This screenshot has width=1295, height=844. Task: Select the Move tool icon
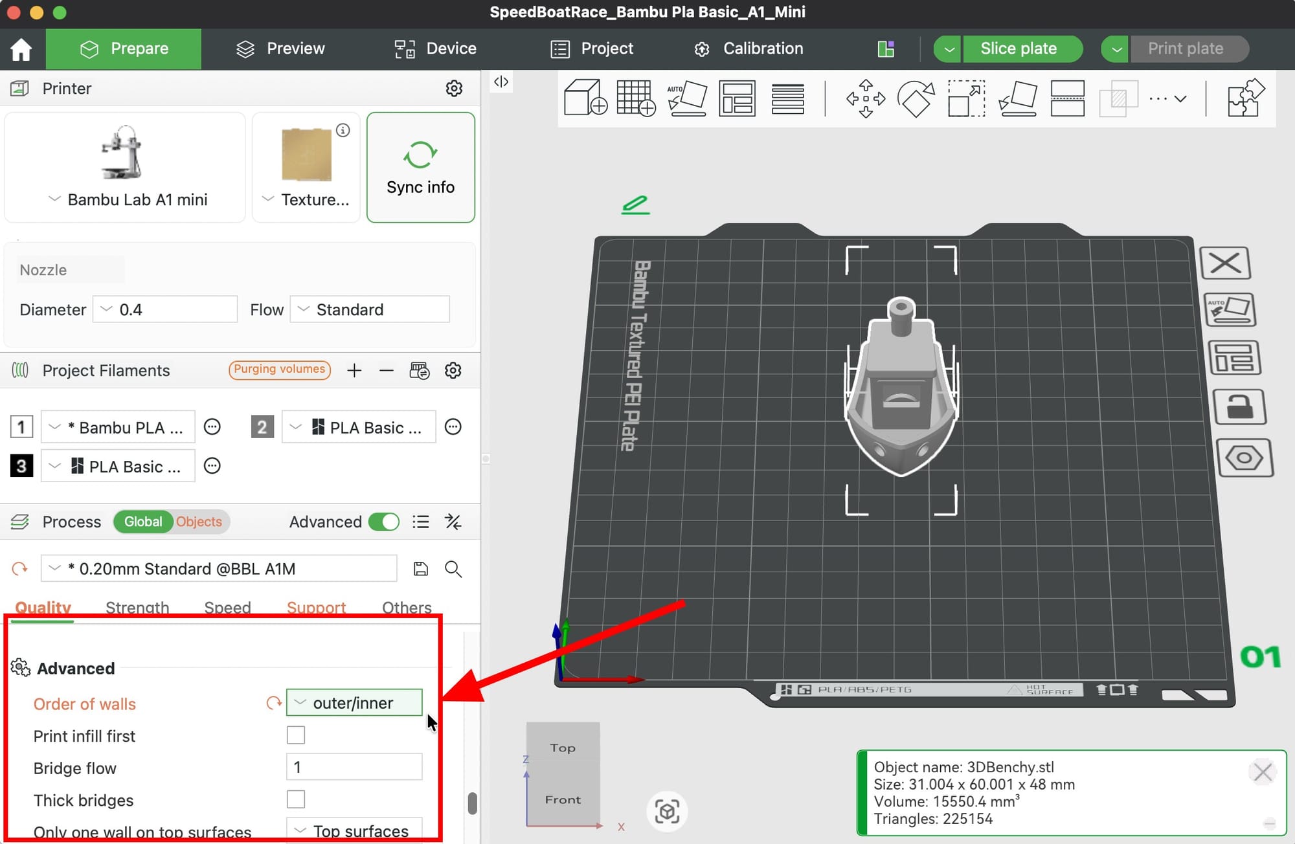[865, 98]
